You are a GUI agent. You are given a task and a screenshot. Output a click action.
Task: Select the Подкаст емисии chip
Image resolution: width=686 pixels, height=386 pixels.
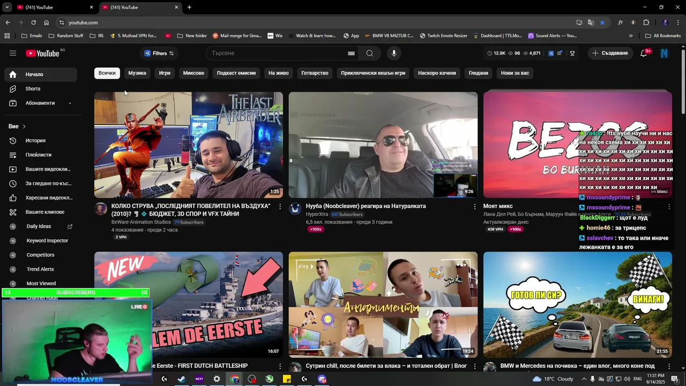coord(236,73)
